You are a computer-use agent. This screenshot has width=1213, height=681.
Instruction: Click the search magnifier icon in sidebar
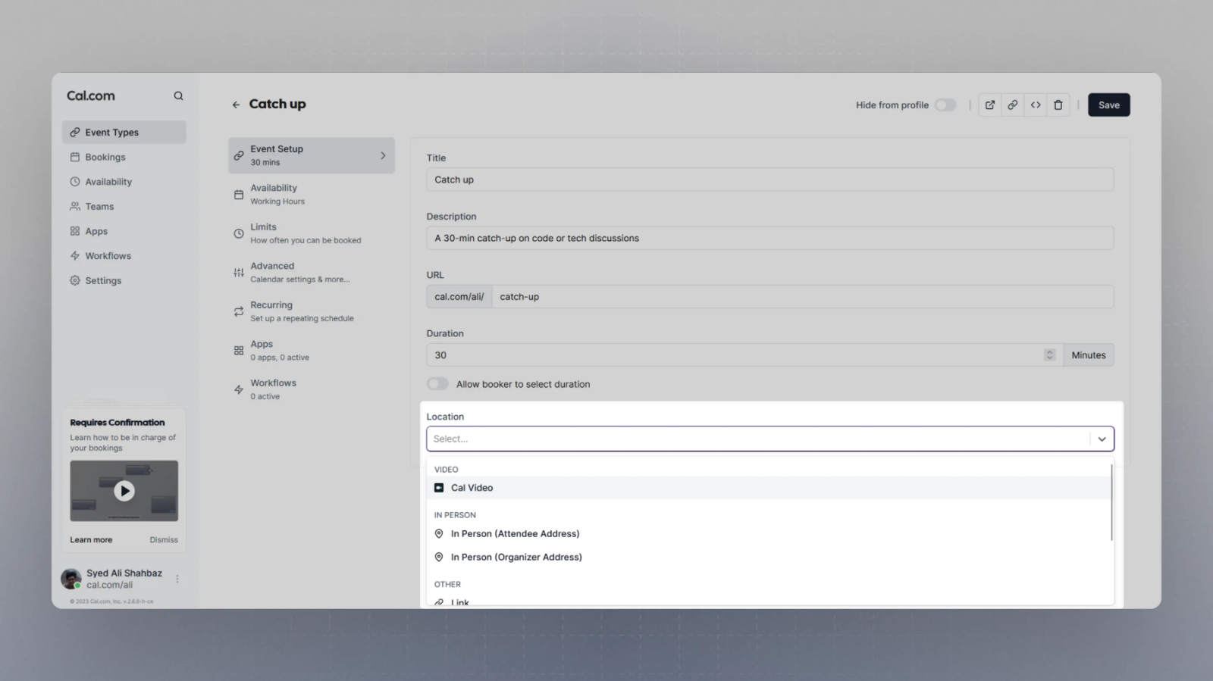[178, 96]
